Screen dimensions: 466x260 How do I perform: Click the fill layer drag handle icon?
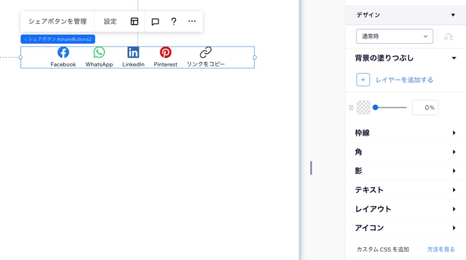point(351,107)
